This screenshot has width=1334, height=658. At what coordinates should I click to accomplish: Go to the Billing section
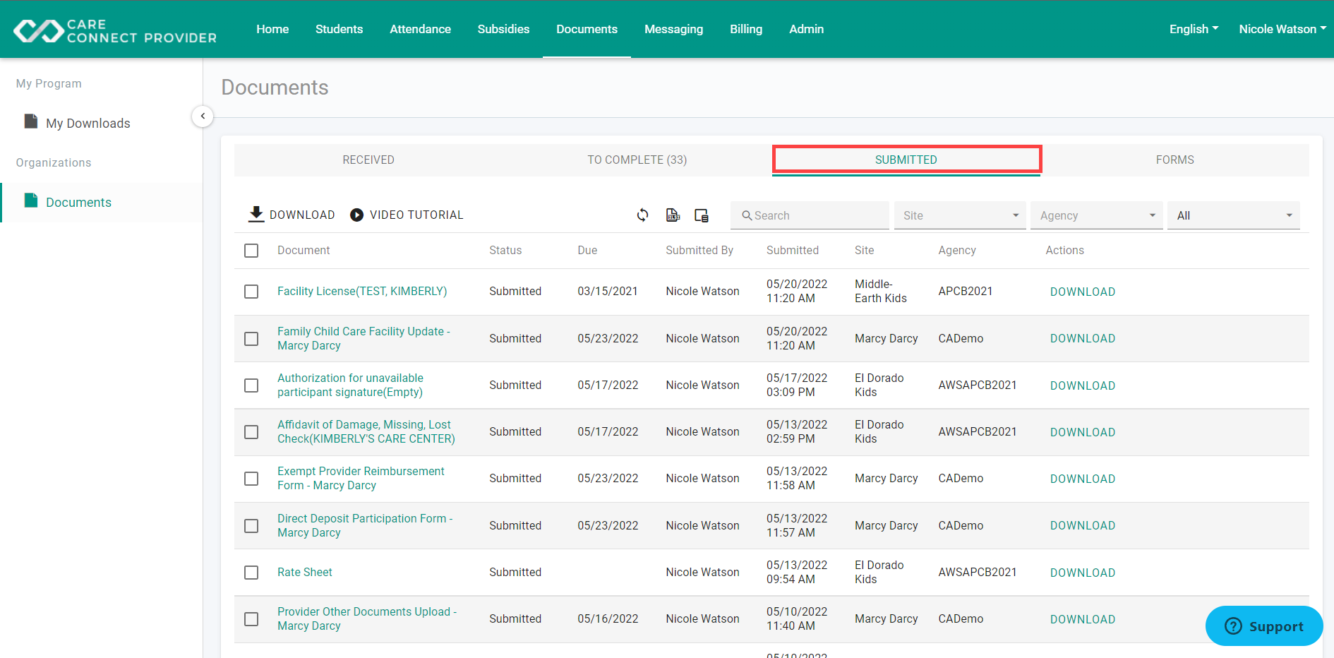click(x=746, y=29)
